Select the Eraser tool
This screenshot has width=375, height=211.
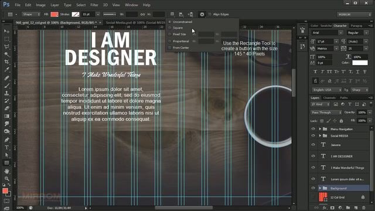6,108
